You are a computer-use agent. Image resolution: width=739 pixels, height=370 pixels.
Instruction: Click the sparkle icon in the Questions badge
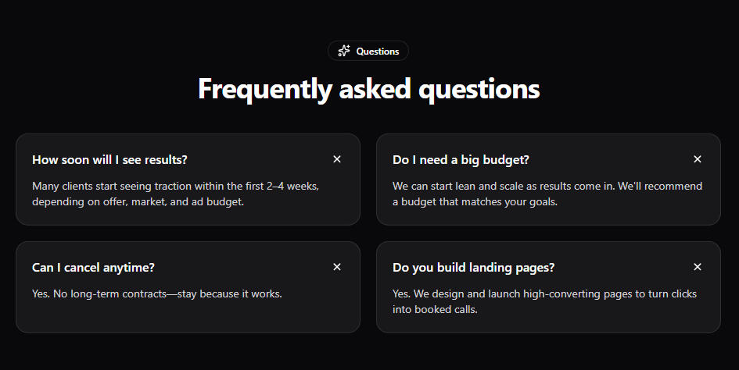coord(344,51)
